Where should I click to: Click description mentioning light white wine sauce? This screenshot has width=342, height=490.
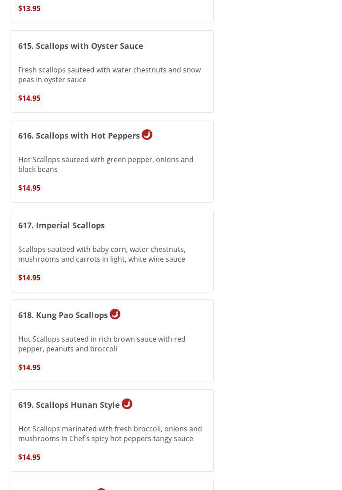click(102, 254)
